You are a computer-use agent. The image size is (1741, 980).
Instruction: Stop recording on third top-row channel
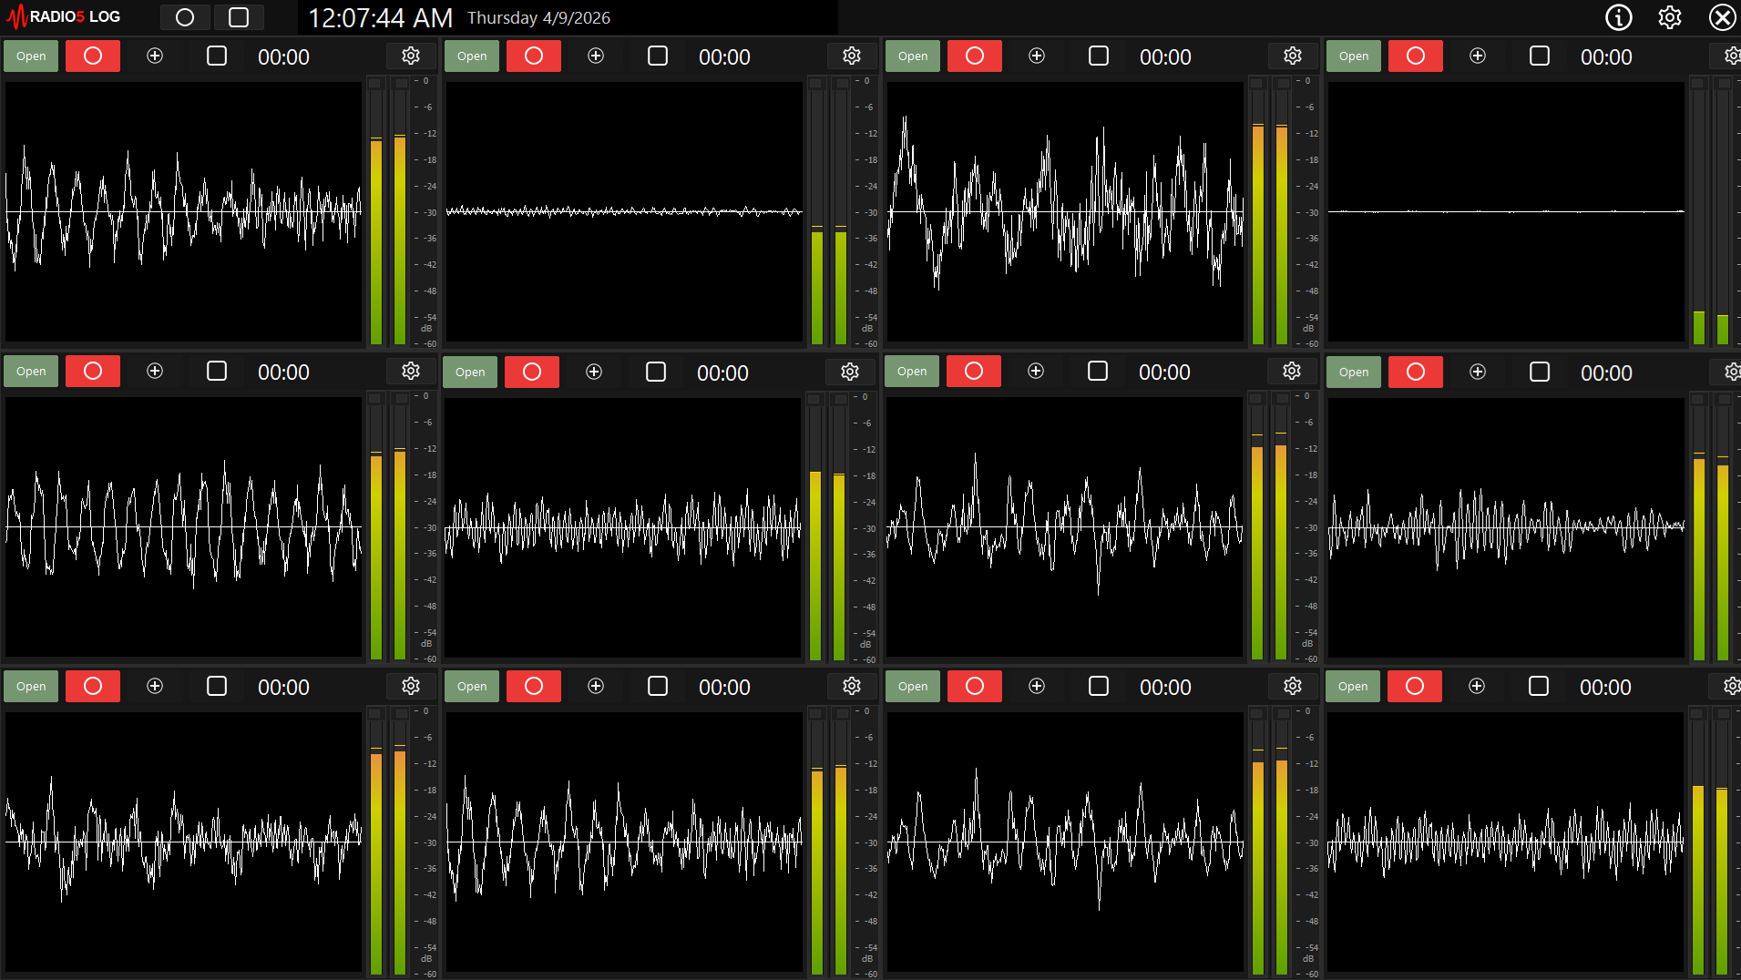pos(1099,56)
